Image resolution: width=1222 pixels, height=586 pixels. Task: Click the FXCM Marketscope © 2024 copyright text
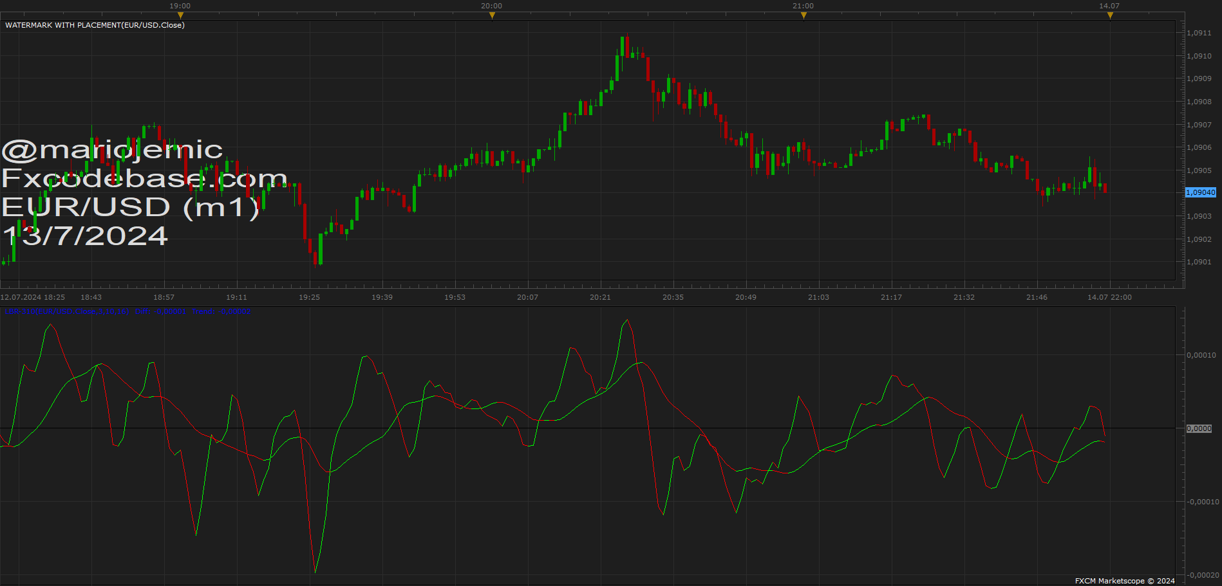coord(1125,581)
